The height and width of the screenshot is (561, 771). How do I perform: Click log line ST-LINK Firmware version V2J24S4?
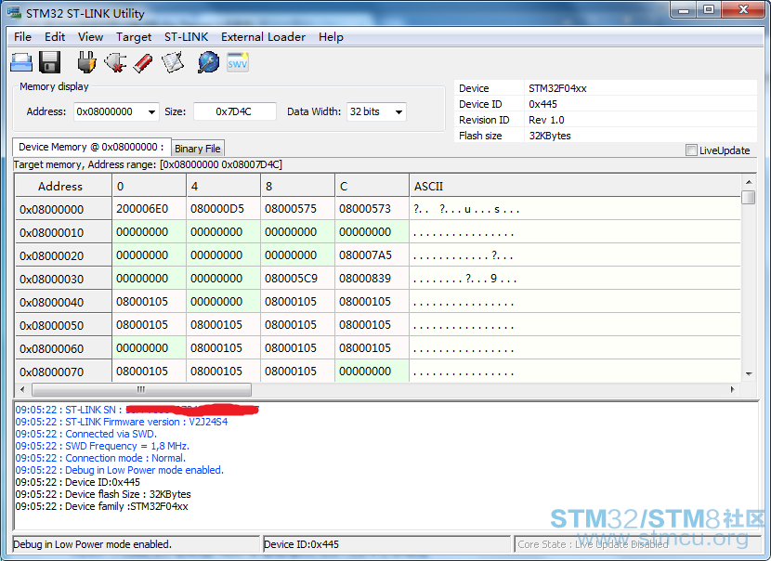tap(122, 422)
